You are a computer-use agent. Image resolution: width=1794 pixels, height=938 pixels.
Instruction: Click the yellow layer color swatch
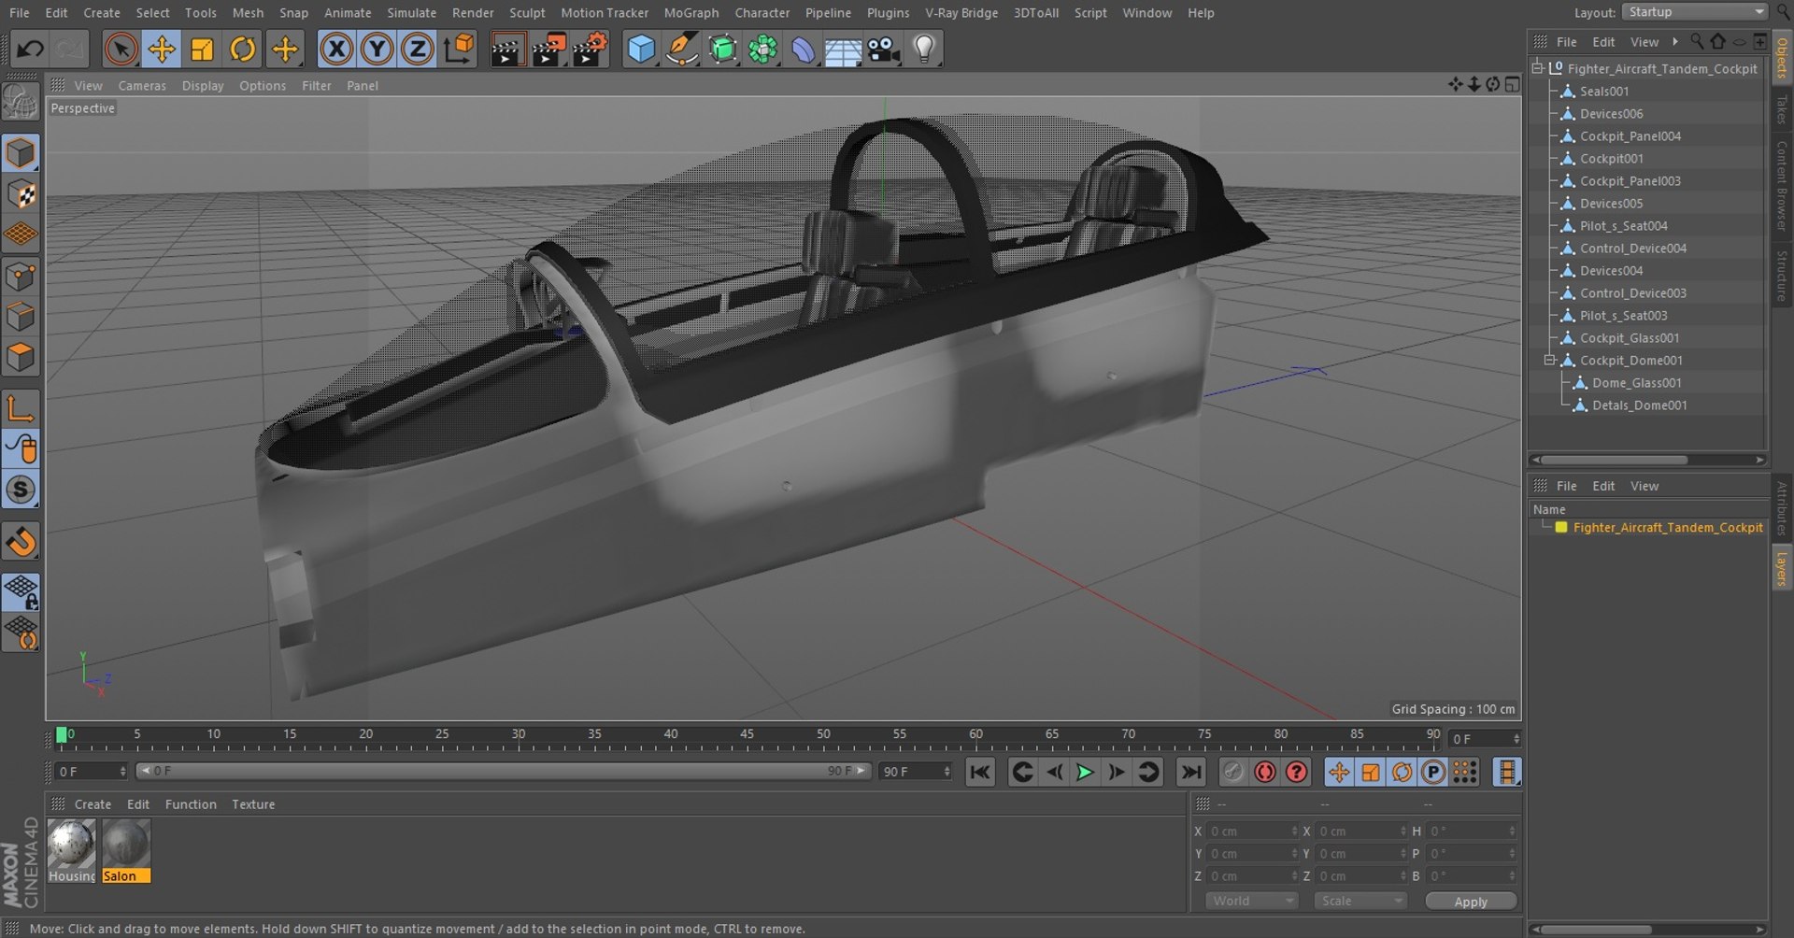[1560, 527]
